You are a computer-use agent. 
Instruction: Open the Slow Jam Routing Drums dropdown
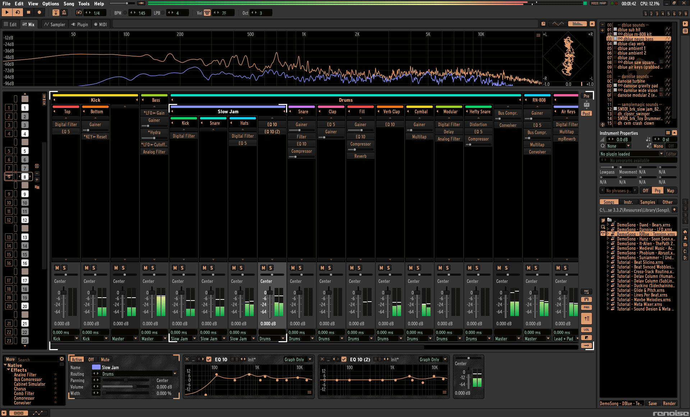pos(139,374)
